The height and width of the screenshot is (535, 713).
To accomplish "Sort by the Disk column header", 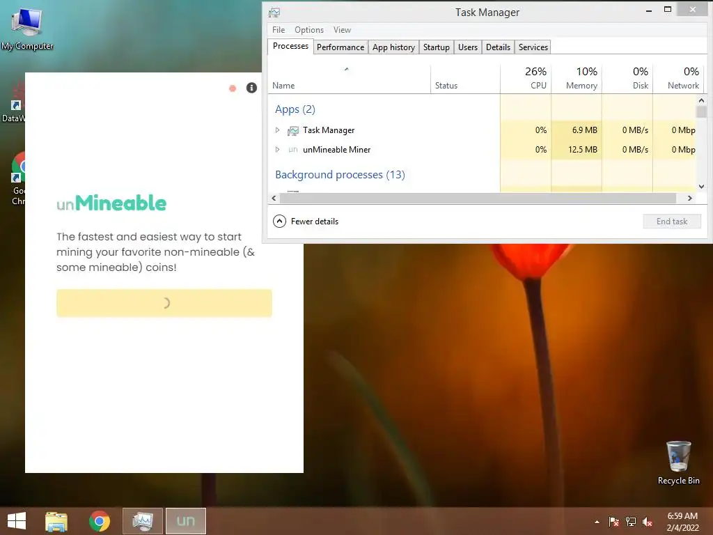I will (627, 79).
